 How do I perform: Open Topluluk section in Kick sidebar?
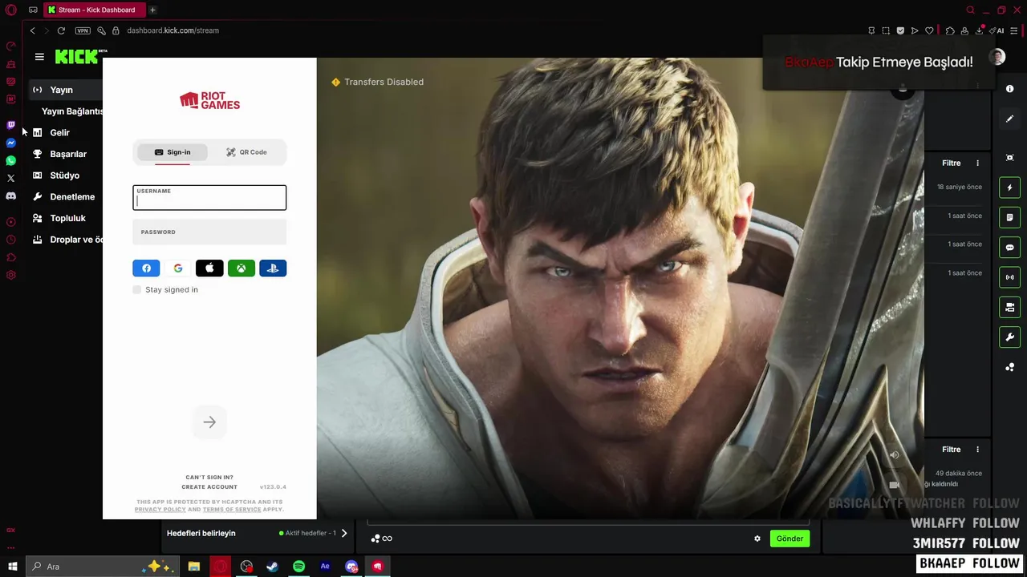pos(66,218)
